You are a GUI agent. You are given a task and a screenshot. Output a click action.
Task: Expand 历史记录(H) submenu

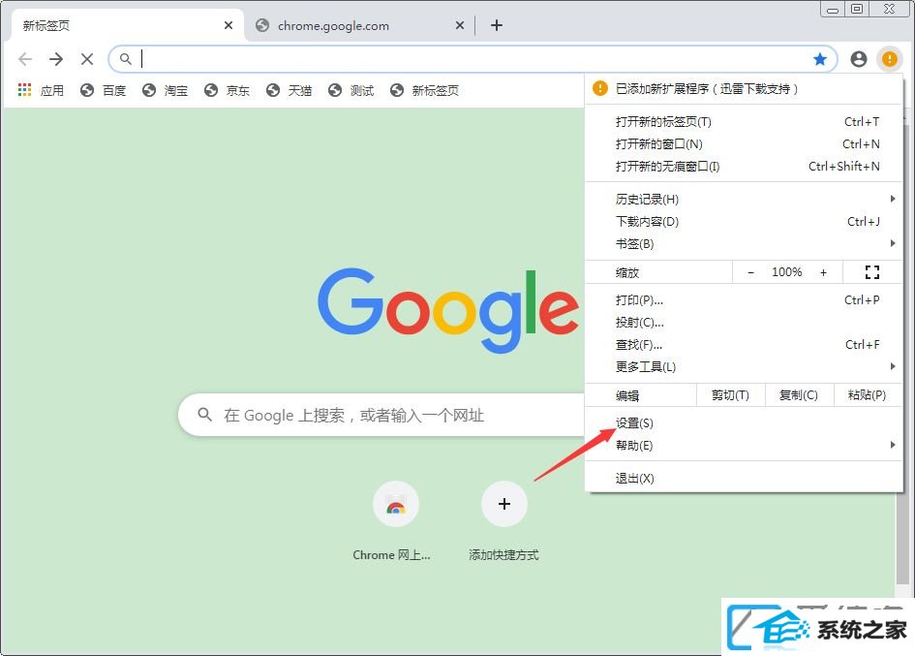(744, 200)
